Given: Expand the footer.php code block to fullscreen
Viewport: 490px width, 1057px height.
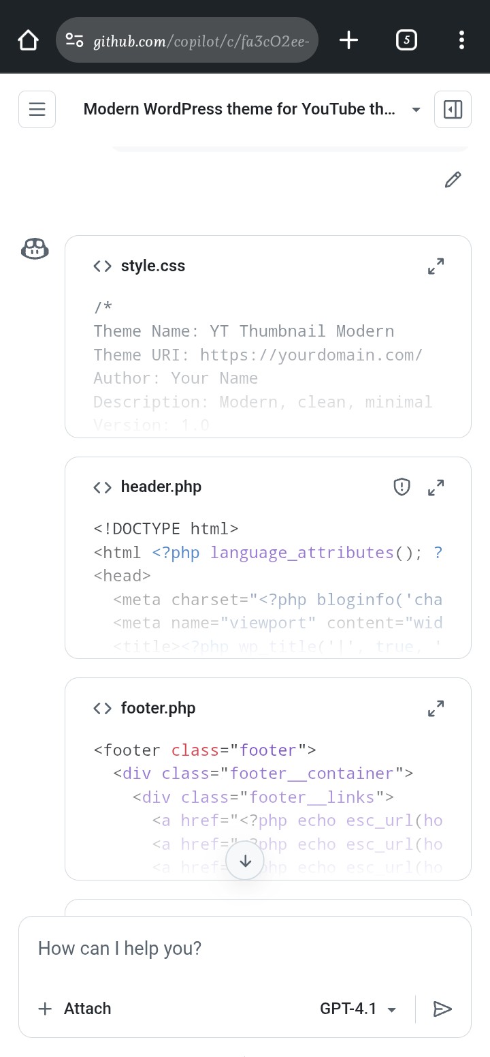Looking at the screenshot, I should [436, 708].
